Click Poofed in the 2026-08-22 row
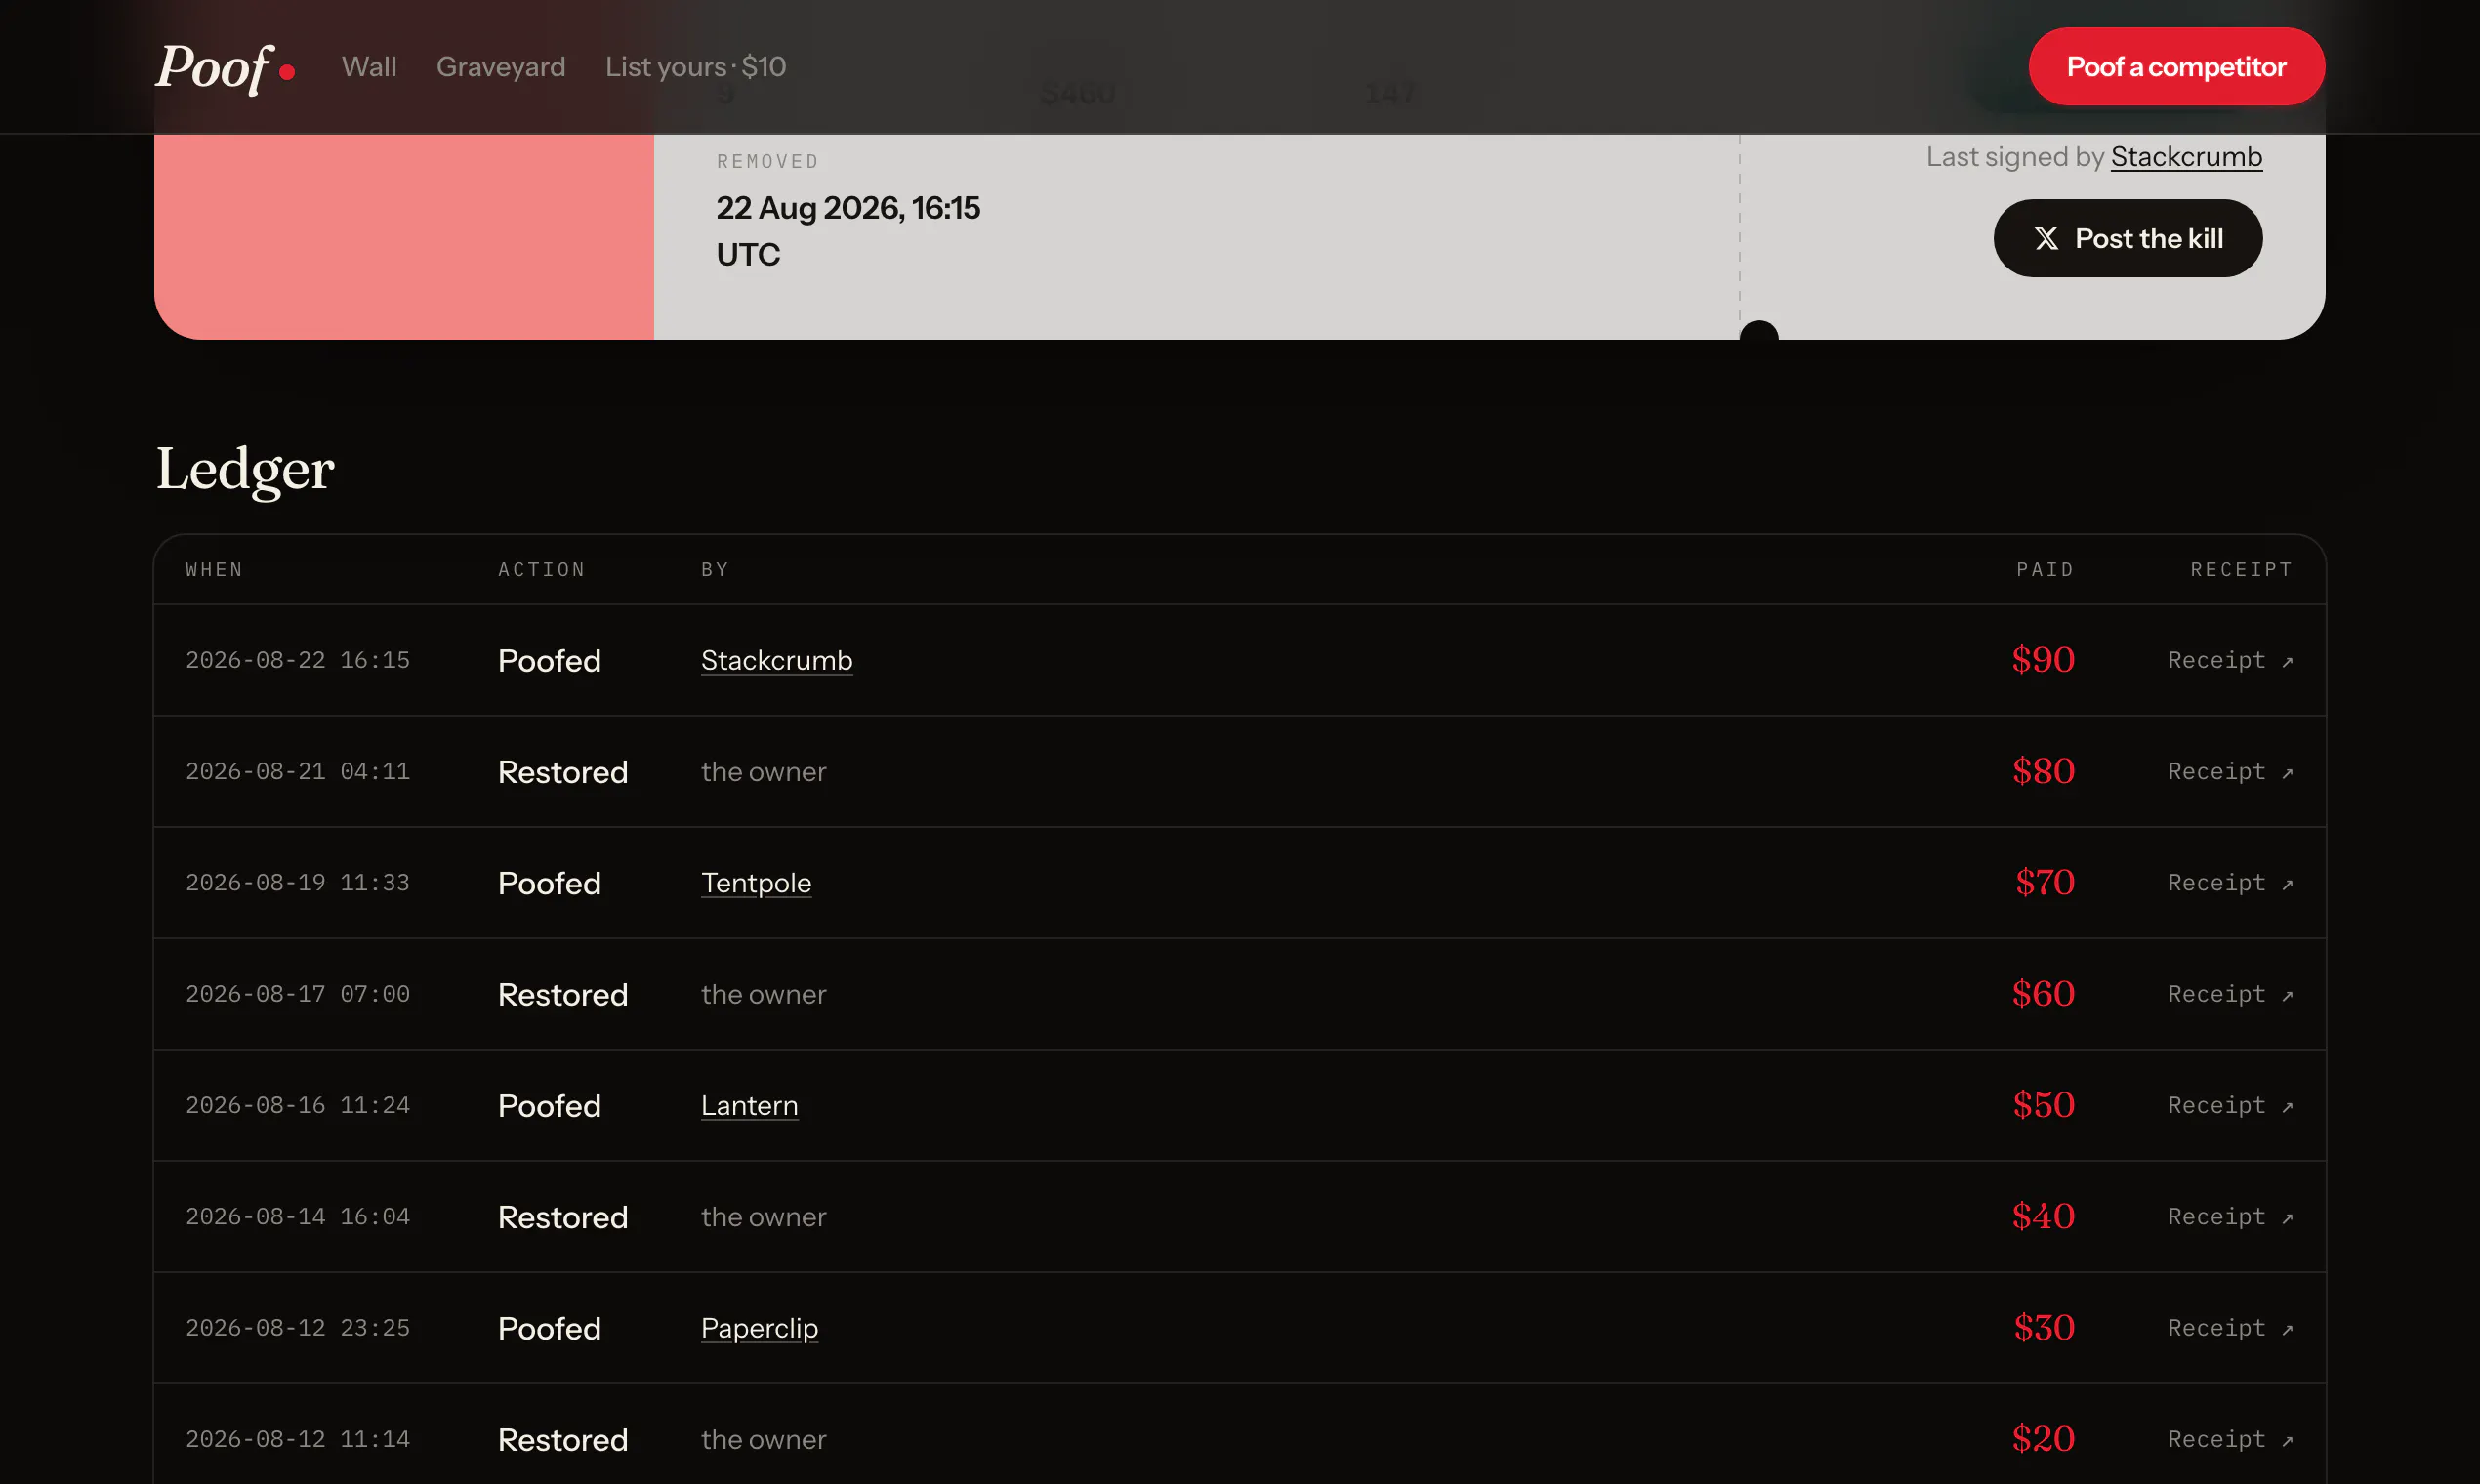This screenshot has height=1484, width=2480. 549,661
